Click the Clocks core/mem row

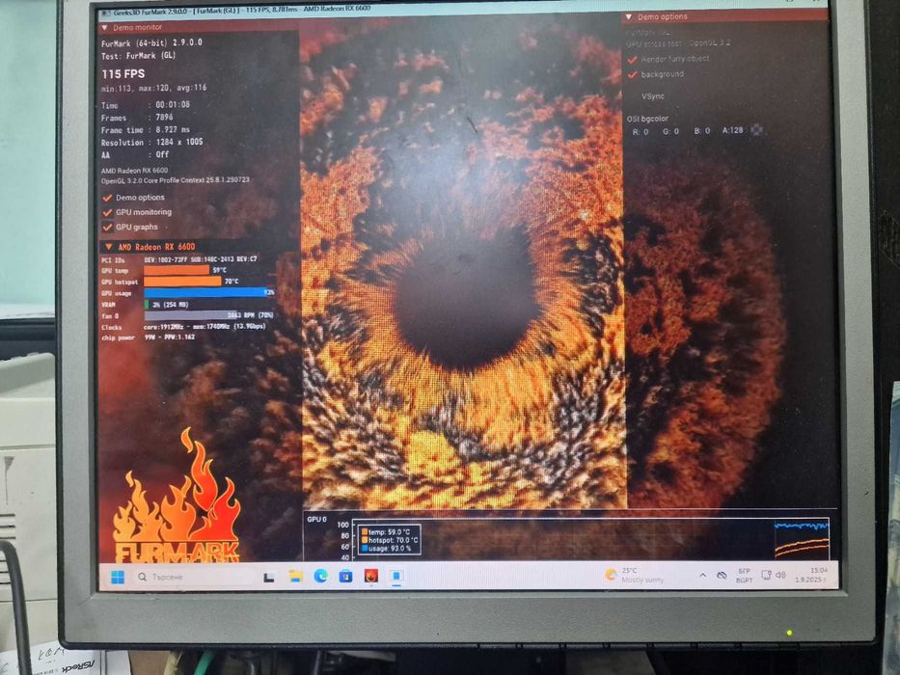tap(183, 327)
